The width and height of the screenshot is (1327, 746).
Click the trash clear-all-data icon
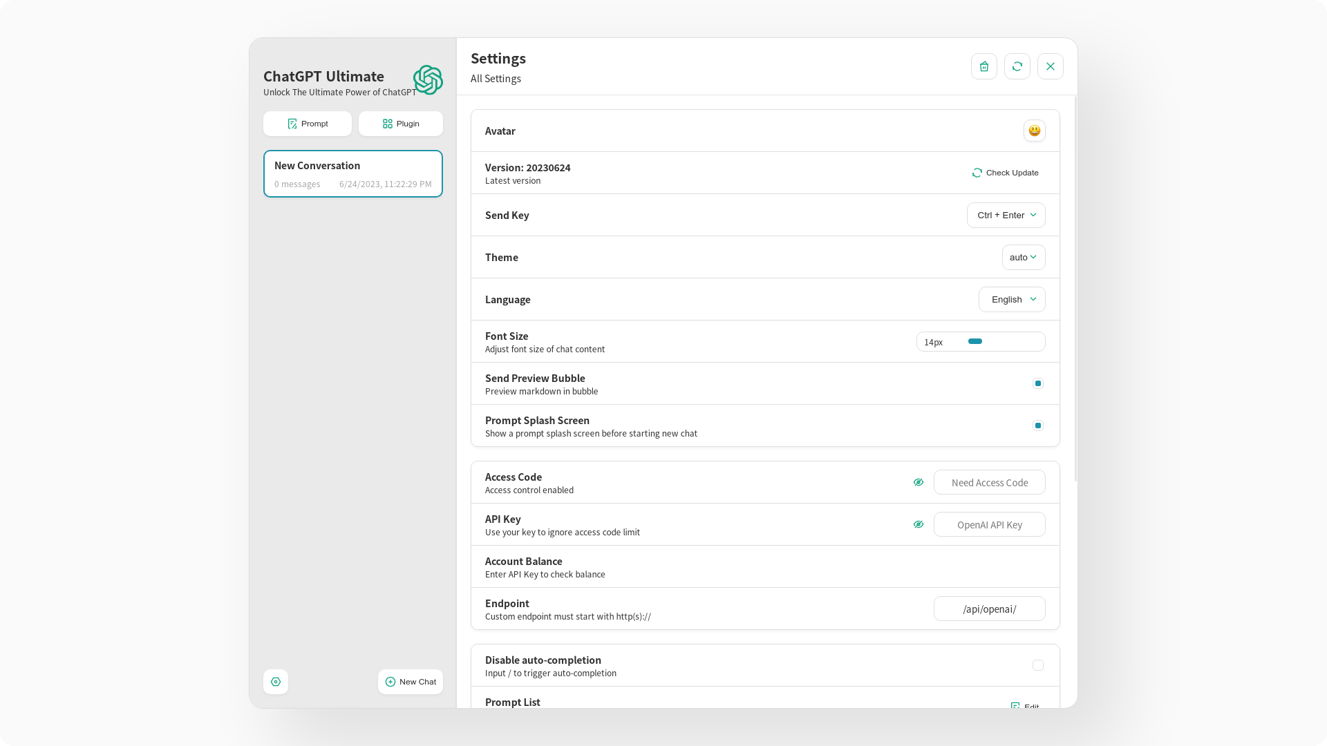click(984, 66)
